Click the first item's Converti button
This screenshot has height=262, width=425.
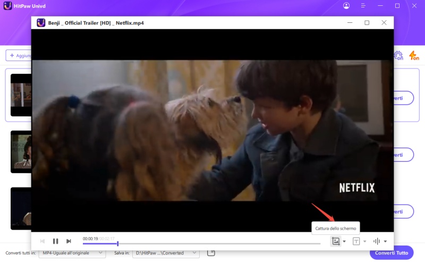[404, 98]
